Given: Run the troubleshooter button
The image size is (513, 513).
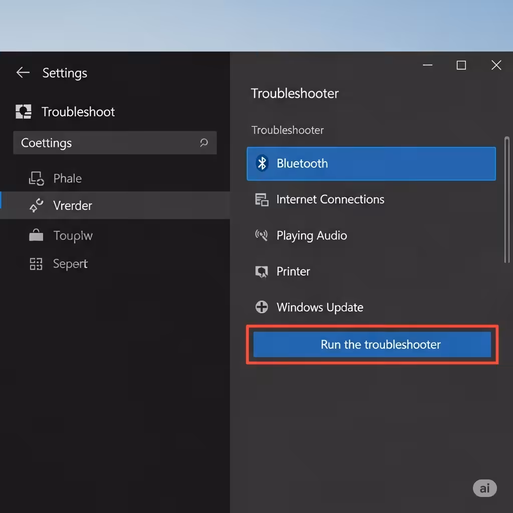Looking at the screenshot, I should pos(372,345).
